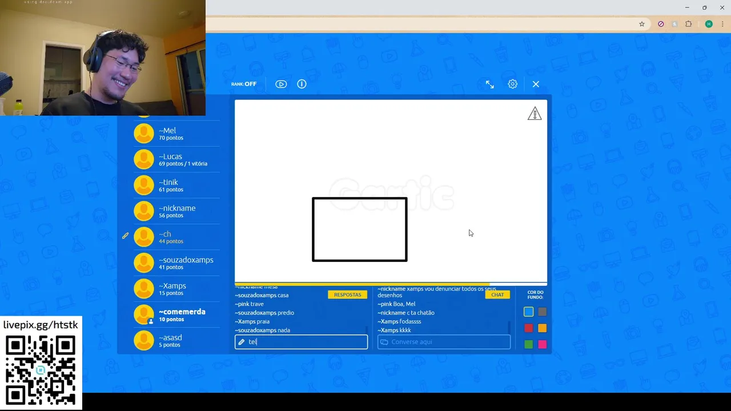731x411 pixels.
Task: Open the Chrome extensions puzzle icon
Action: click(688, 24)
